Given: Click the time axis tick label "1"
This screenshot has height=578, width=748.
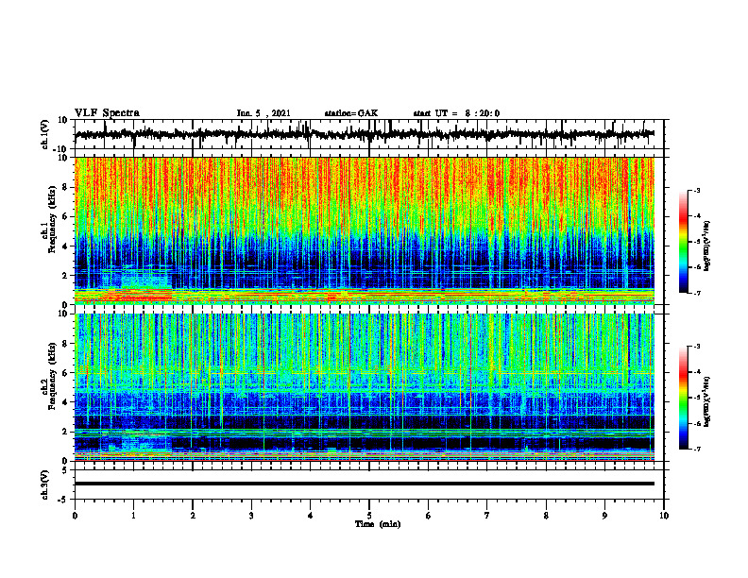Looking at the screenshot, I should pyautogui.click(x=133, y=516).
